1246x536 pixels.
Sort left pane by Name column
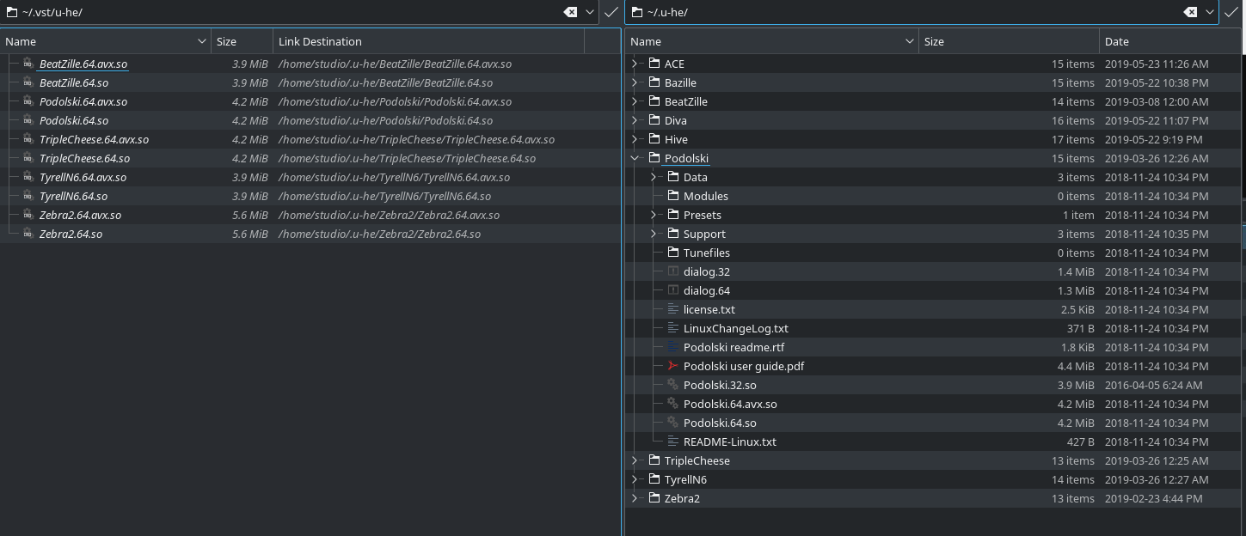click(105, 41)
